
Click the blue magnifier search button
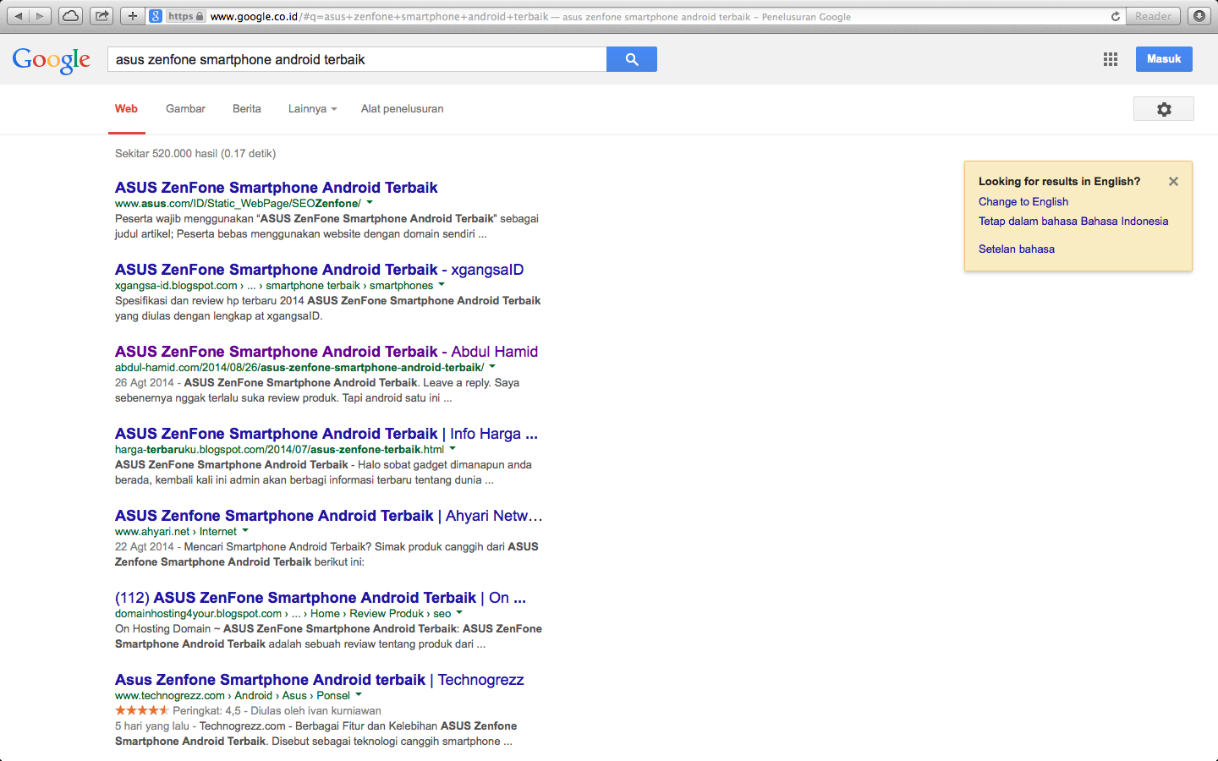tap(631, 59)
